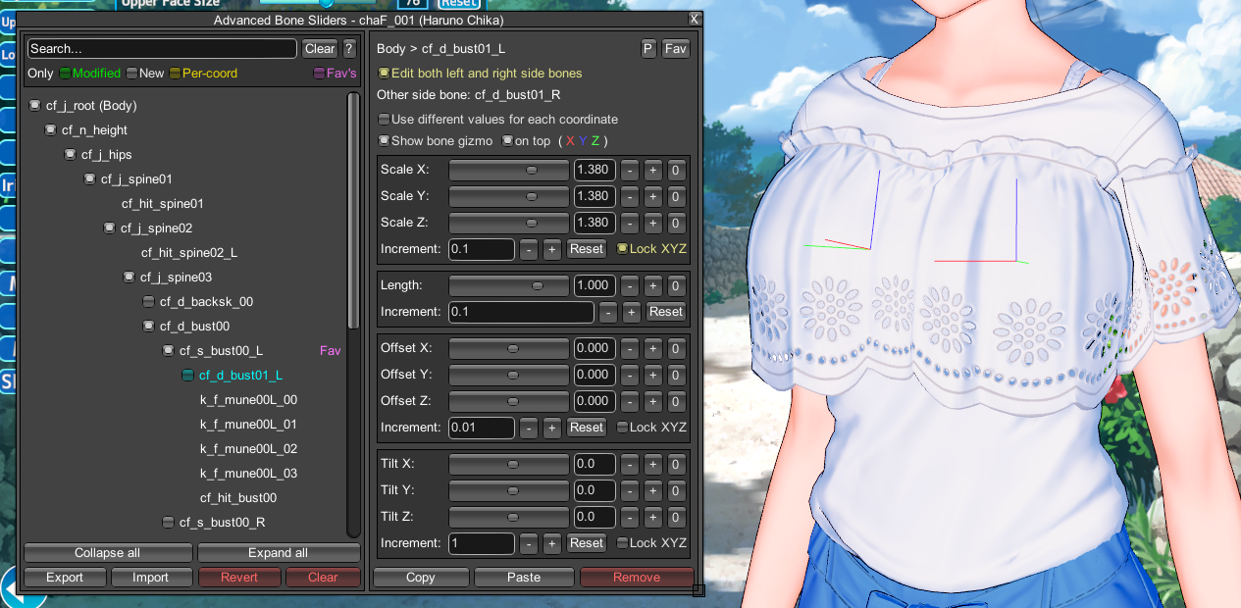Select the cf_hit_bust00 bone
The width and height of the screenshot is (1241, 608).
(x=238, y=497)
